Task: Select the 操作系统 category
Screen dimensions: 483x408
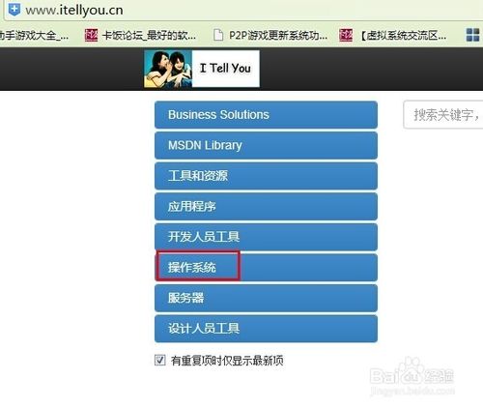Action: click(266, 268)
